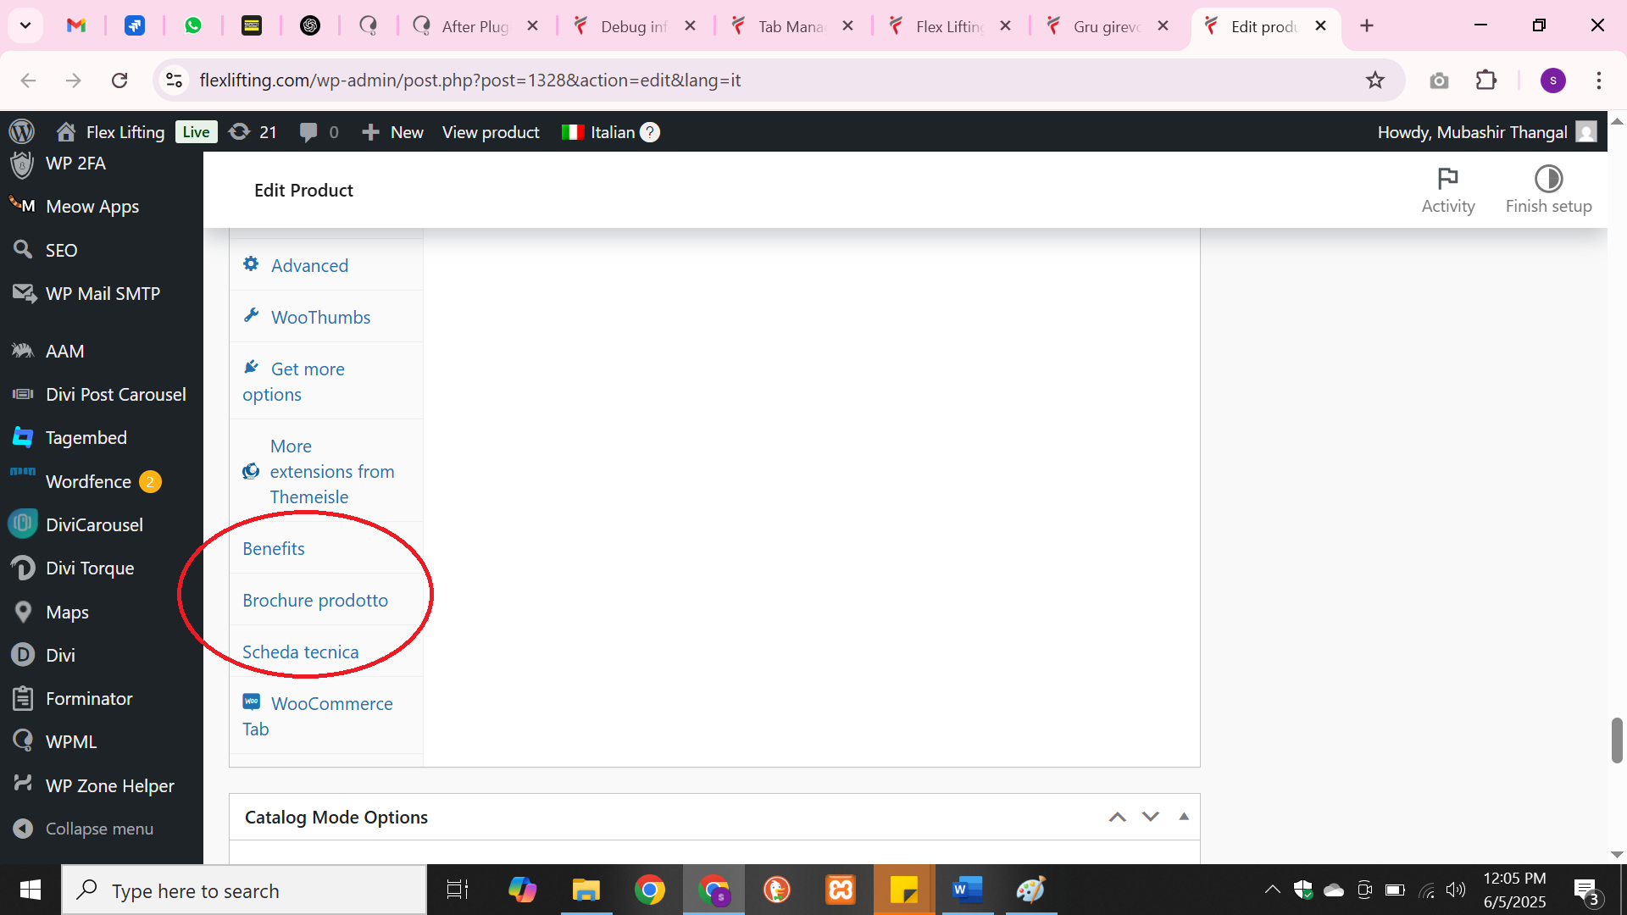Open File Explorer from the taskbar
The image size is (1627, 915).
tap(586, 890)
